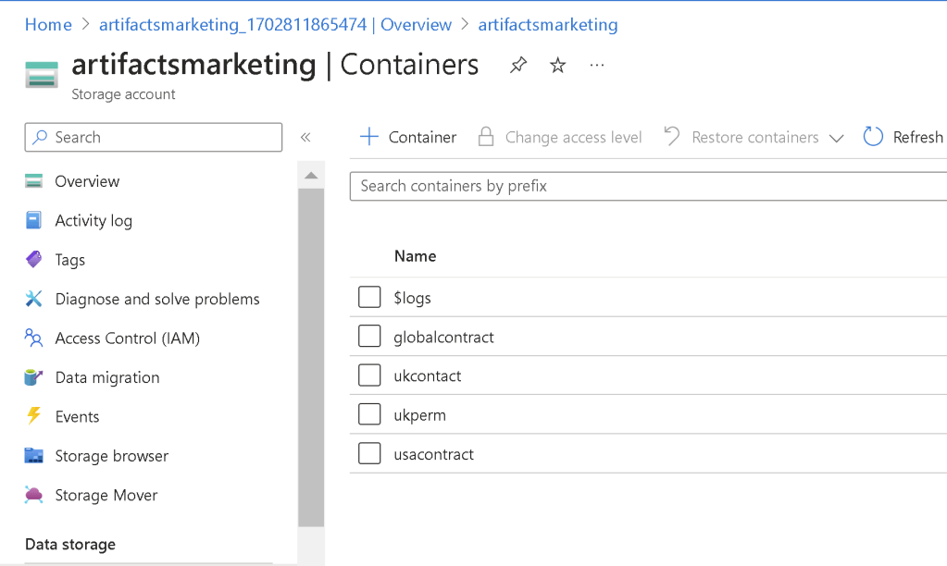Check the ukperm container checkbox
The image size is (947, 566).
pyautogui.click(x=369, y=414)
